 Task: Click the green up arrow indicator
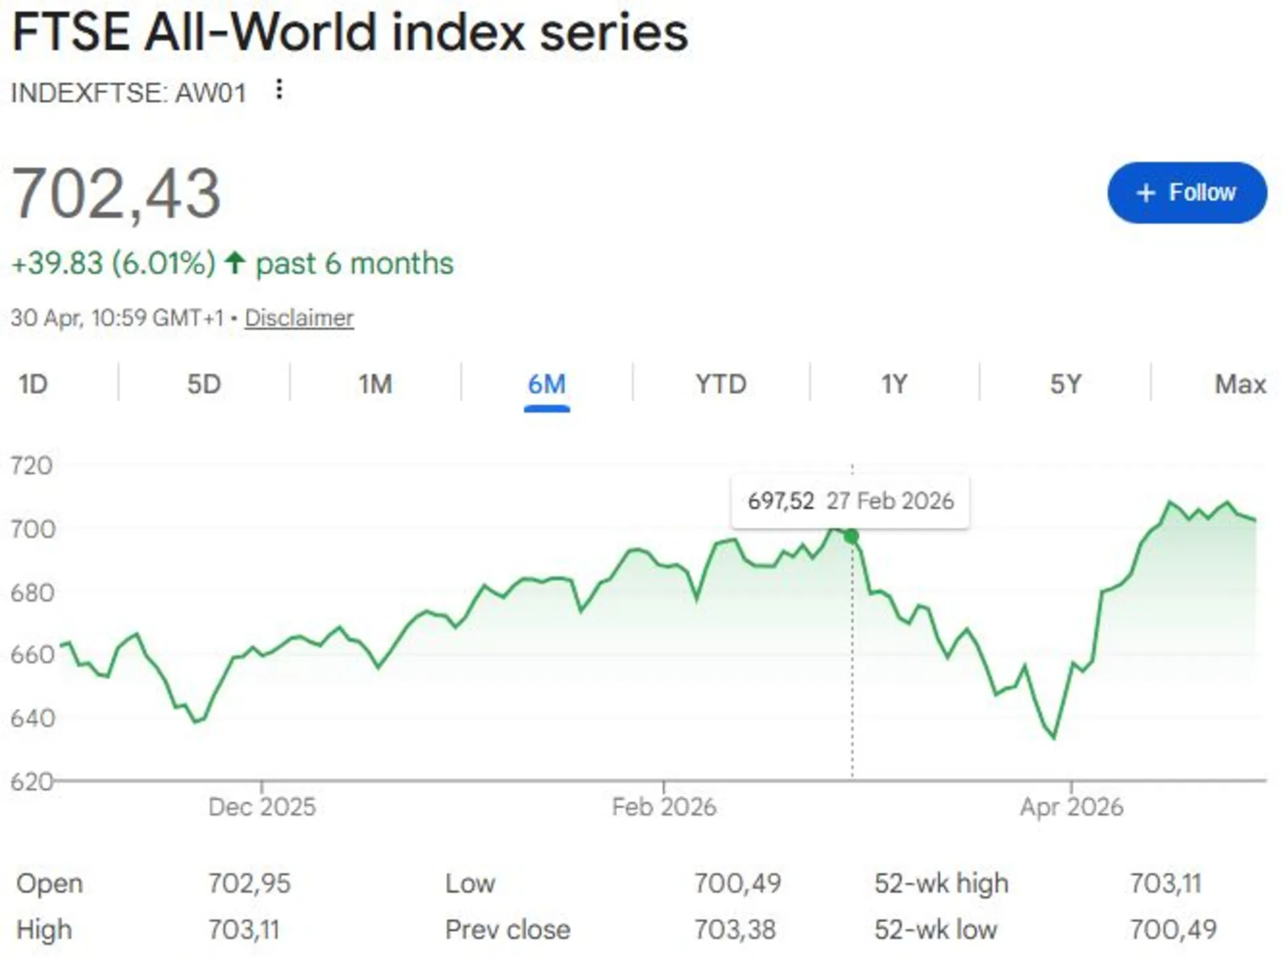[x=235, y=263]
